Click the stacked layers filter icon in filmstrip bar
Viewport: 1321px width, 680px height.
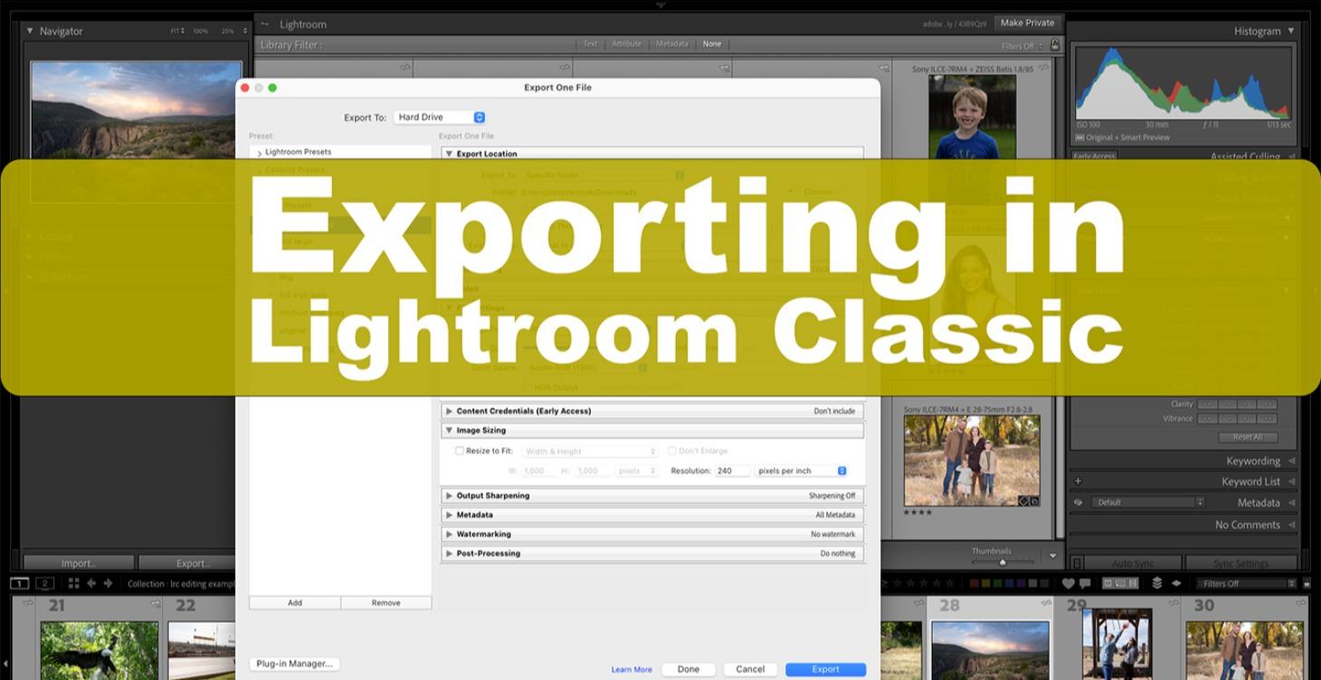1156,583
